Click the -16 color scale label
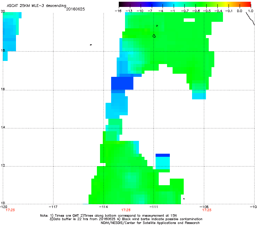Image resolution: width=257 pixels, height=225 pixels. (118, 11)
